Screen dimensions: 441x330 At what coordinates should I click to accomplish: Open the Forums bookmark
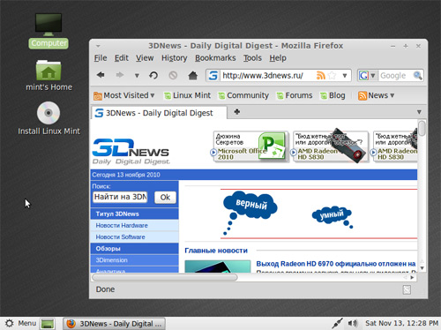click(x=295, y=95)
